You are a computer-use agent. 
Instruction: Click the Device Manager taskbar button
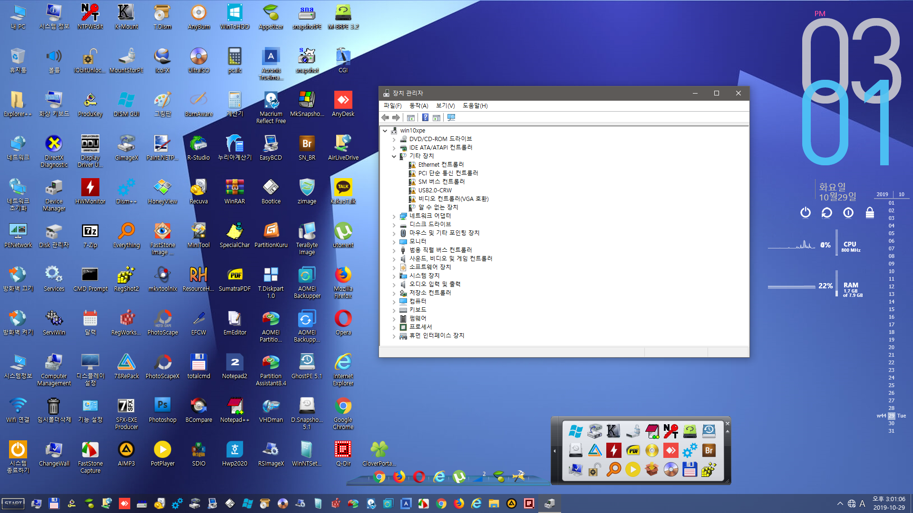(549, 503)
